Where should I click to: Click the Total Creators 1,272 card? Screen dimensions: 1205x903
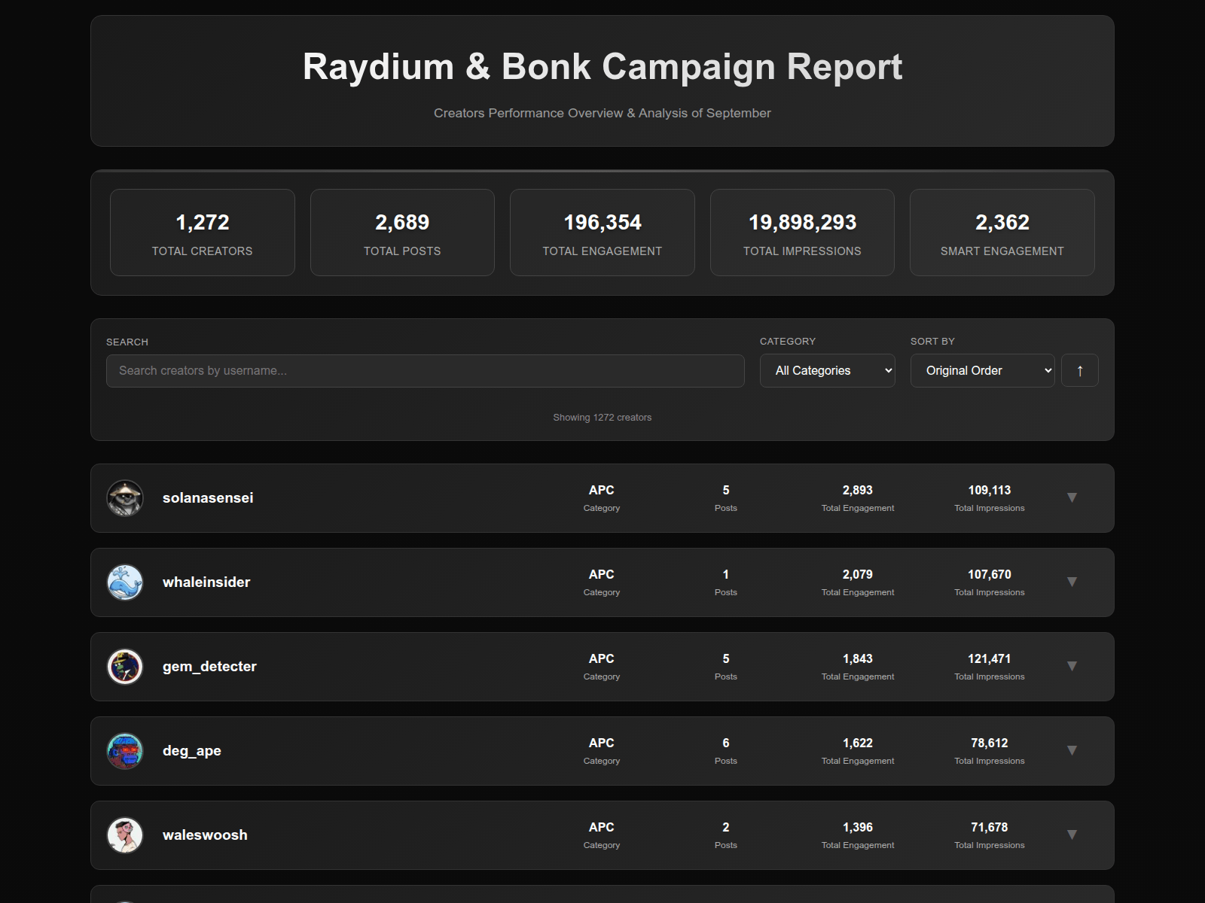pos(203,233)
